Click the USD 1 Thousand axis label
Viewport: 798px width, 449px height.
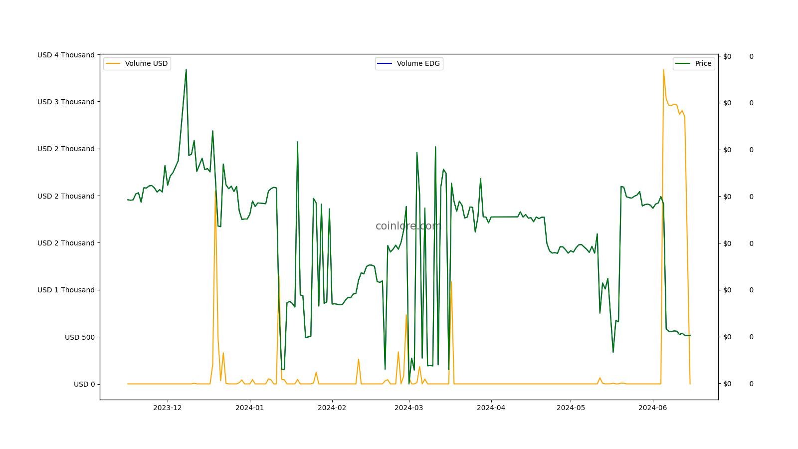pos(66,290)
